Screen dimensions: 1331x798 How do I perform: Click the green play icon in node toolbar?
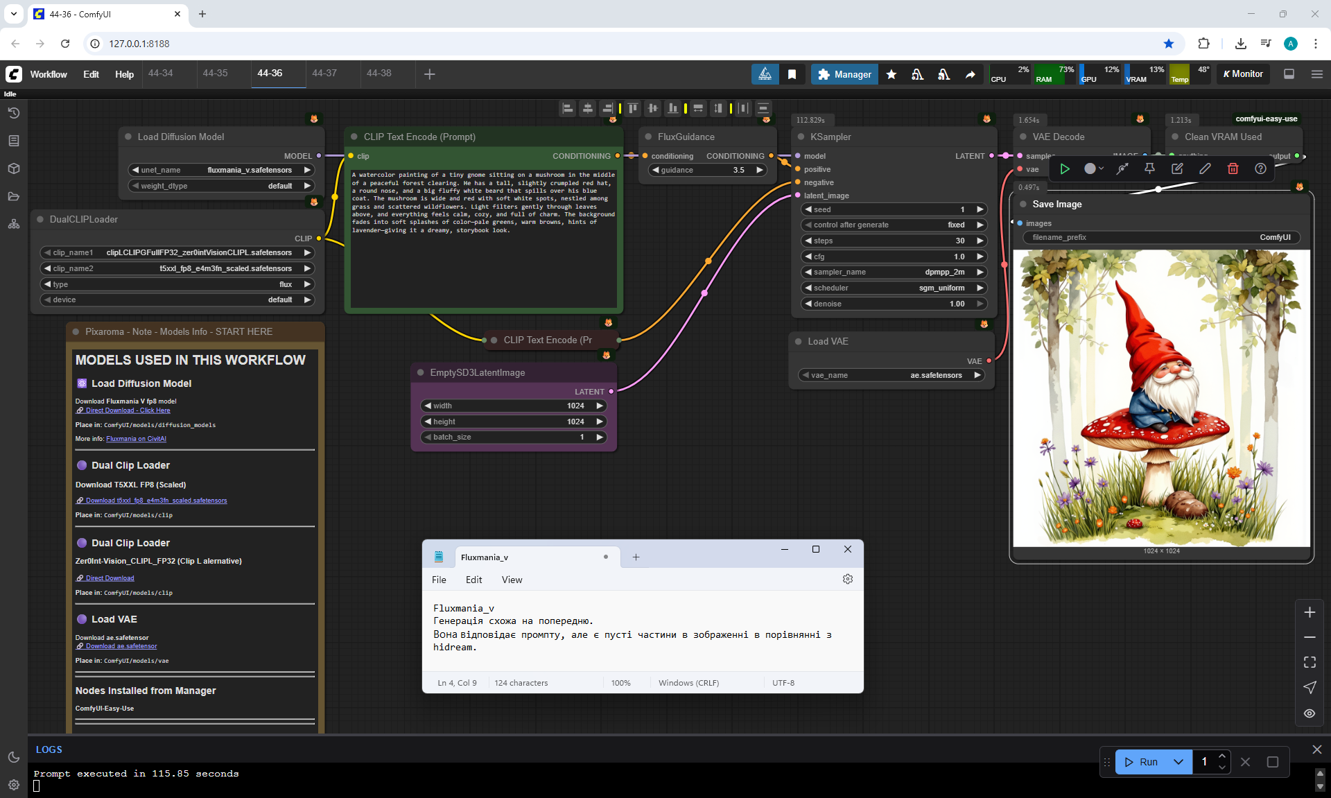pyautogui.click(x=1065, y=168)
